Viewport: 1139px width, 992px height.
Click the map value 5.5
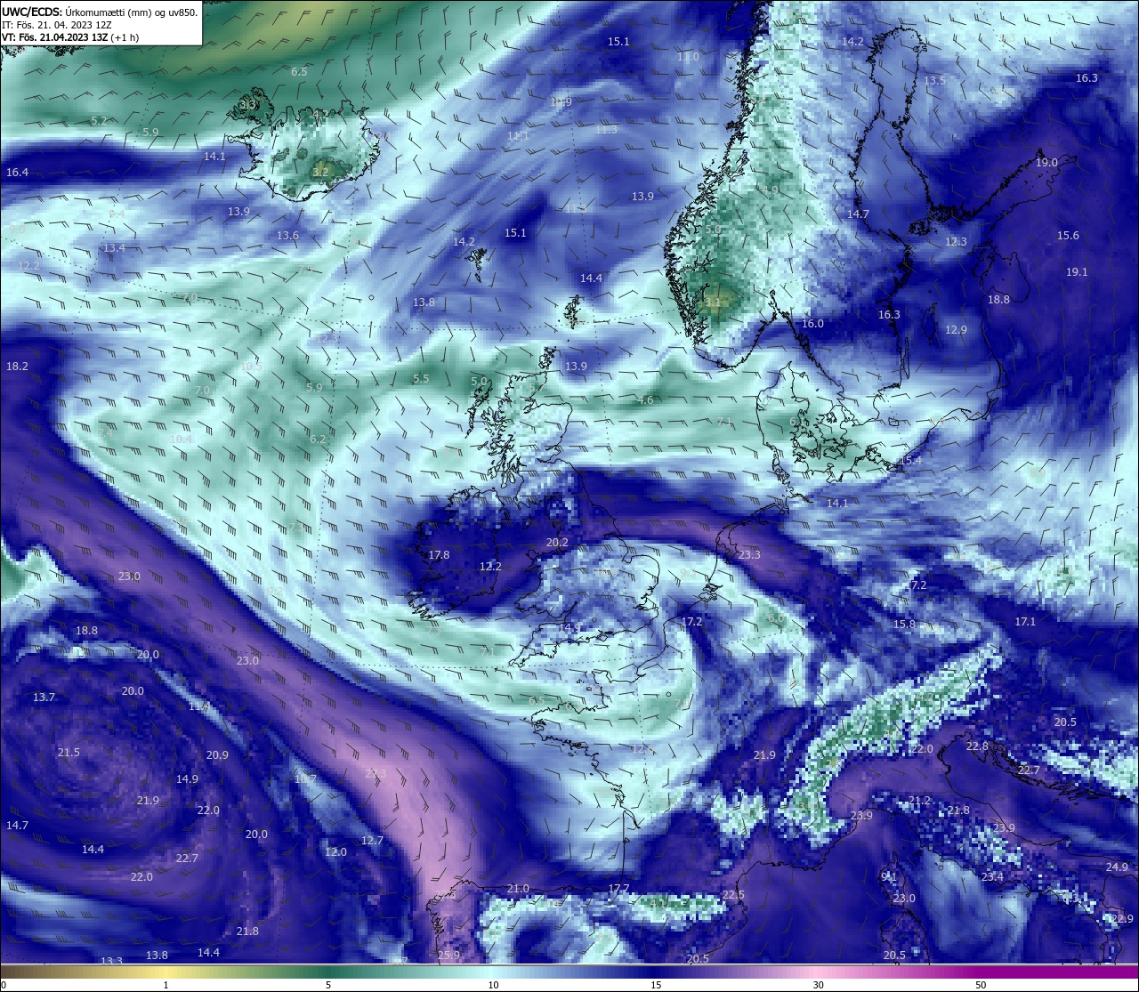[x=421, y=378]
